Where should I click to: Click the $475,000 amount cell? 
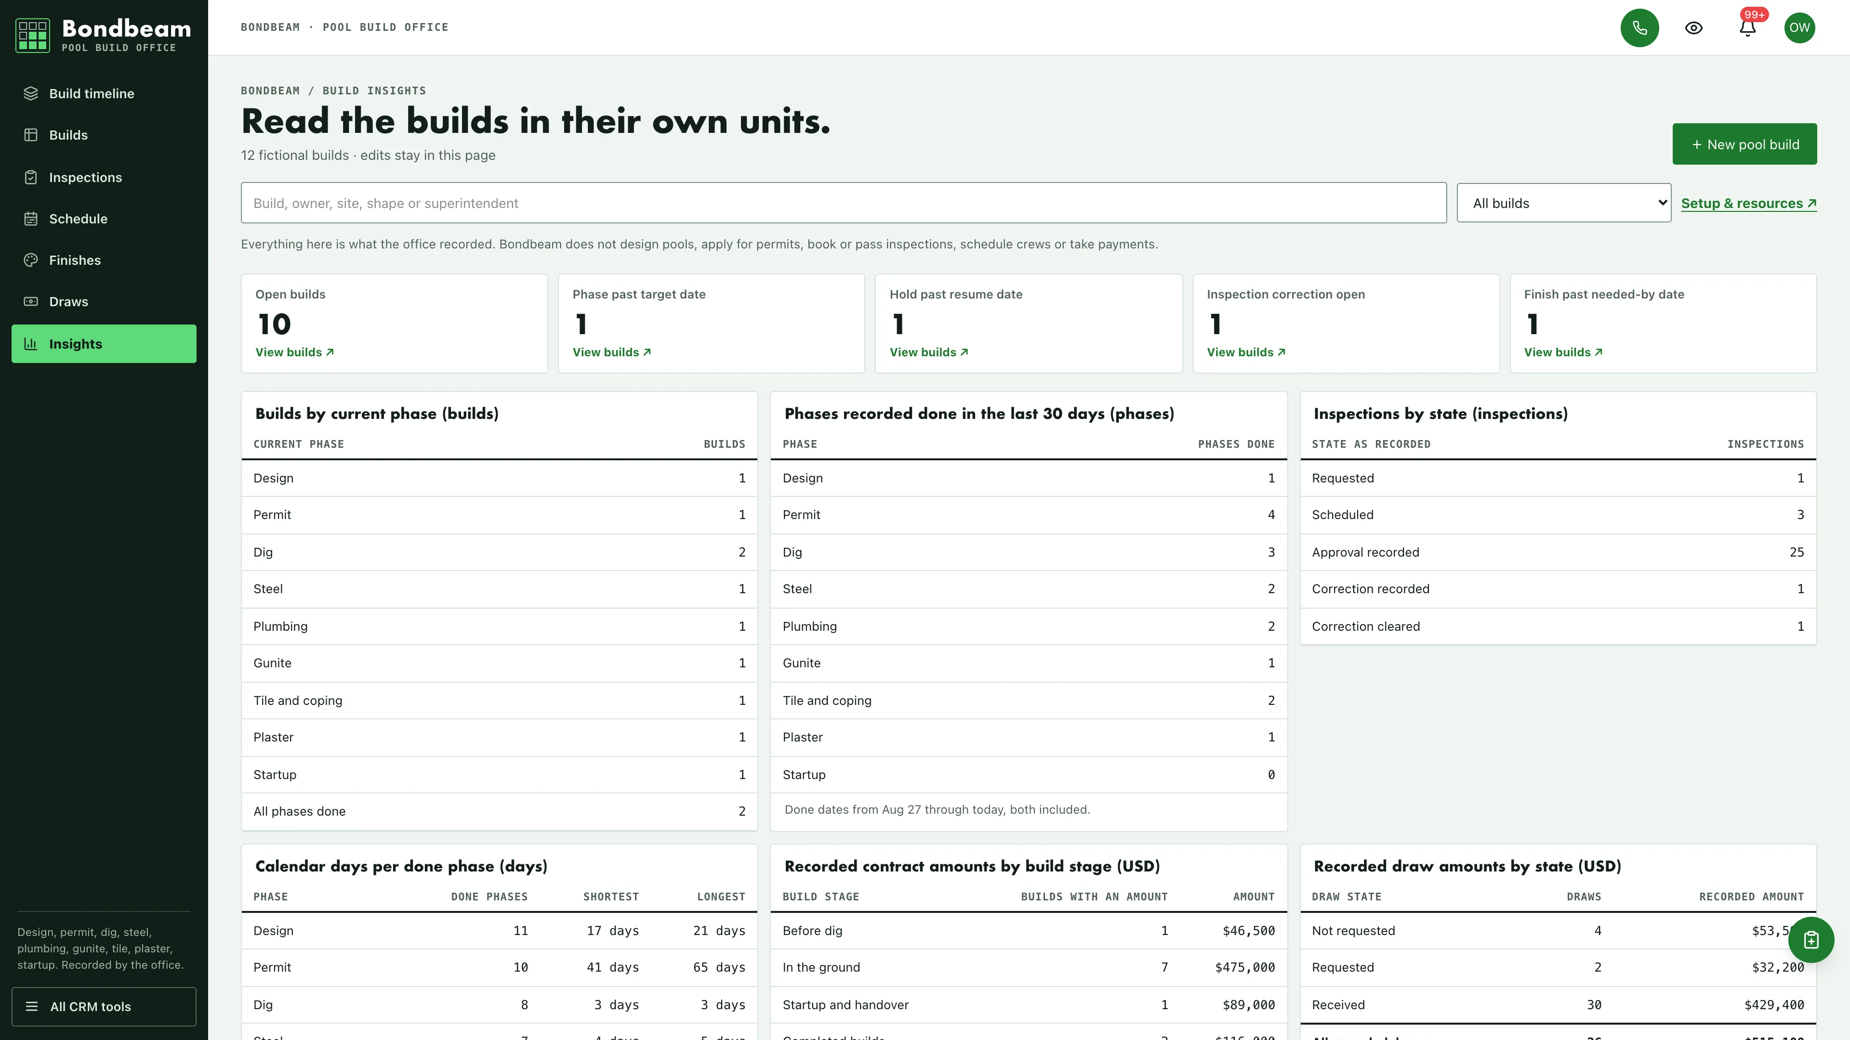coord(1244,967)
